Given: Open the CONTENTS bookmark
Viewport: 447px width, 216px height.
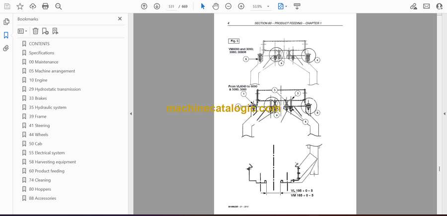Looking at the screenshot, I should [39, 44].
